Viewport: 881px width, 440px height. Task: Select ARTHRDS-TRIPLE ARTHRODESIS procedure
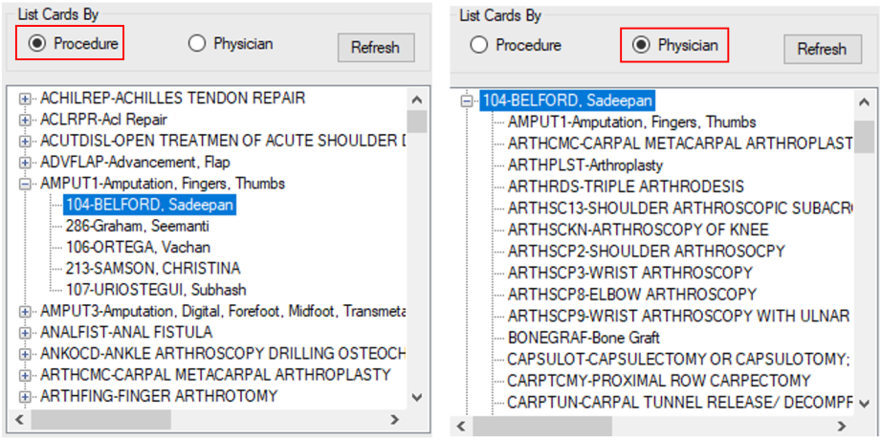626,187
